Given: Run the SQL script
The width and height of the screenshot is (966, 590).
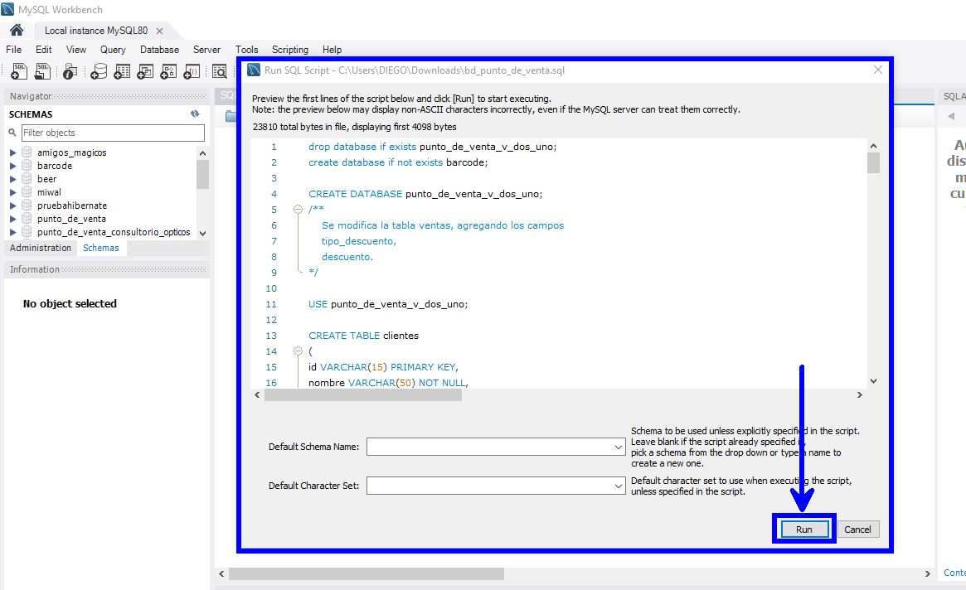Looking at the screenshot, I should (x=803, y=529).
